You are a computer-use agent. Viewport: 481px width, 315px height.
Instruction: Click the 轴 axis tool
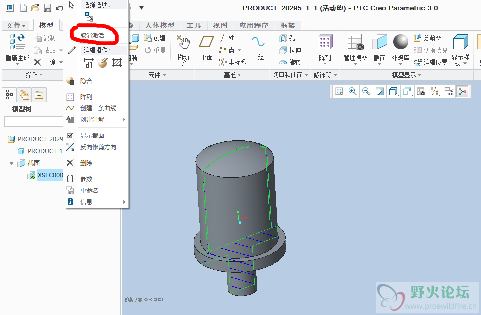(227, 38)
